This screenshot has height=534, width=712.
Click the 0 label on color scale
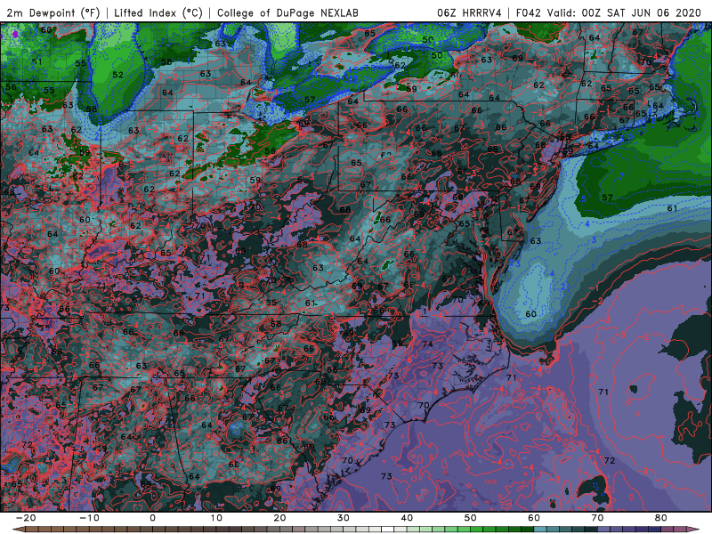click(152, 518)
